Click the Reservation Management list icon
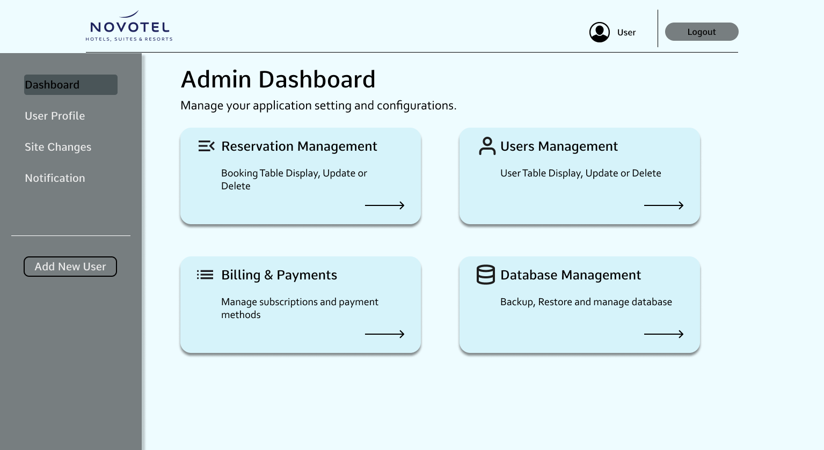 coord(207,146)
